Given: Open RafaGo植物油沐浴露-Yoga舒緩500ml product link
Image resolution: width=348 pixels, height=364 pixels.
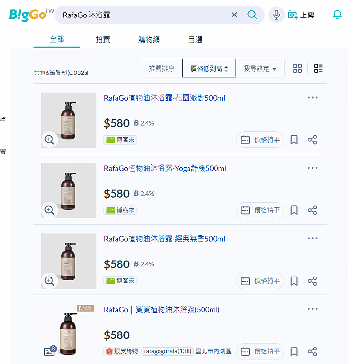Looking at the screenshot, I should [165, 168].
